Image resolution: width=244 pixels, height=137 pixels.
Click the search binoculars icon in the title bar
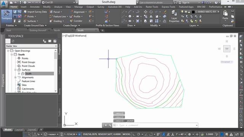pos(175,3)
